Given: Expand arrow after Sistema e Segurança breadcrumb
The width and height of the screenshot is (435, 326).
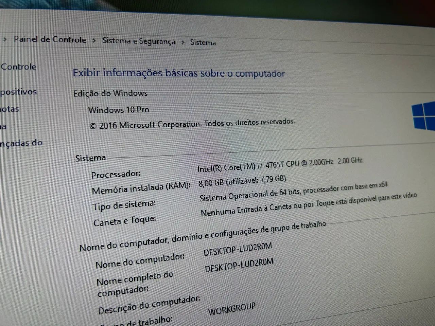Looking at the screenshot, I should pos(183,42).
